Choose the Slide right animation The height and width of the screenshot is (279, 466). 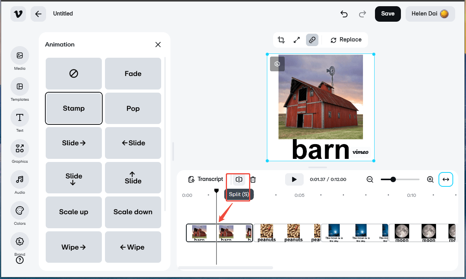tap(74, 143)
